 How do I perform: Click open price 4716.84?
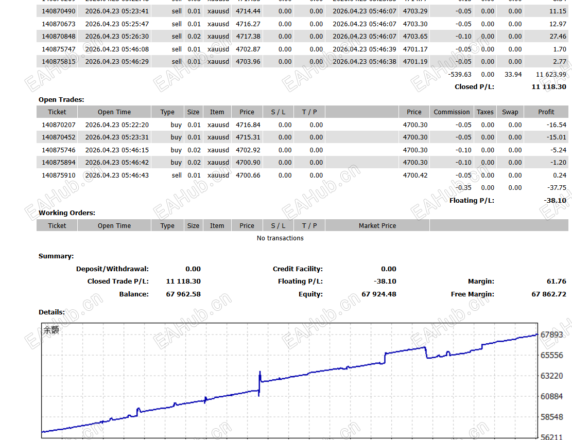[x=248, y=125]
